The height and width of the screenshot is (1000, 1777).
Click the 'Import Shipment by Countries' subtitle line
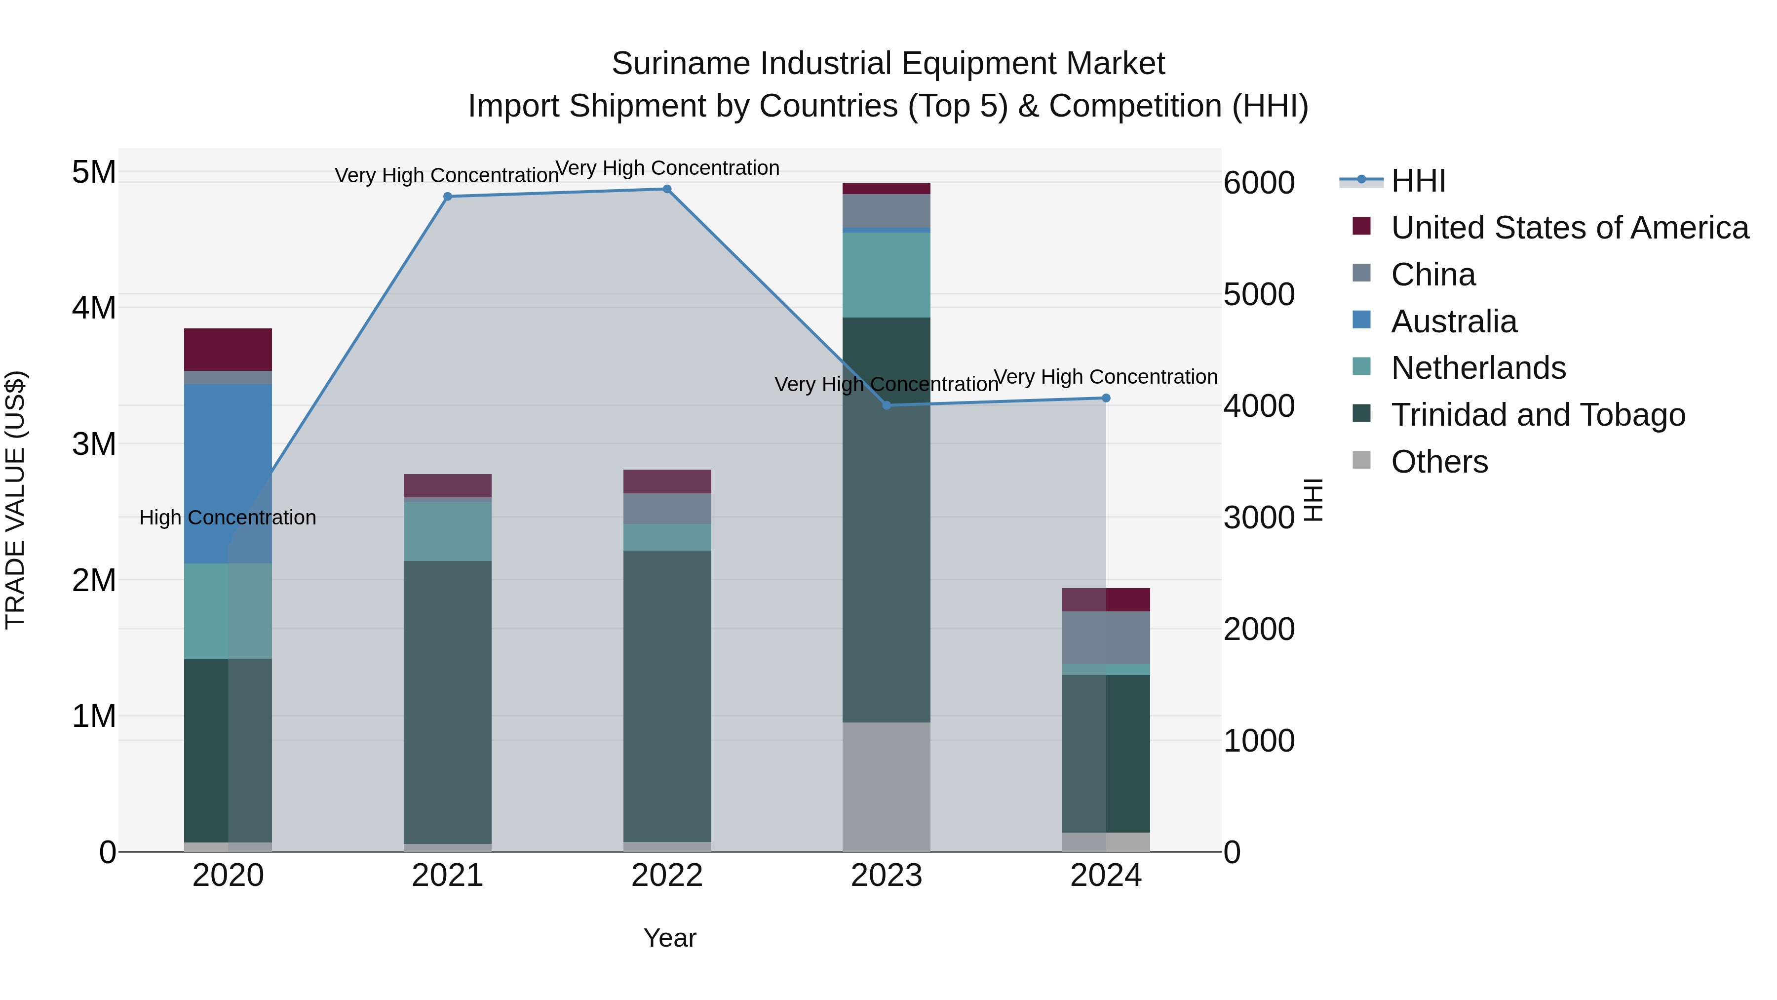click(x=888, y=106)
